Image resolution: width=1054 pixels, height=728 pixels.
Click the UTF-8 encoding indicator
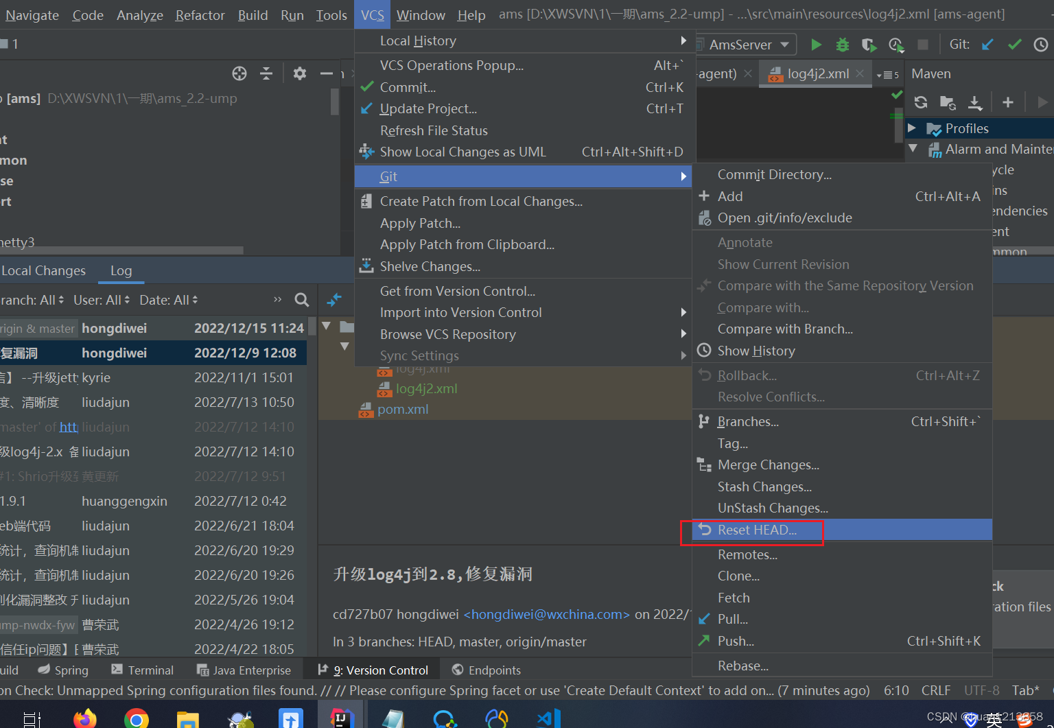coord(982,690)
